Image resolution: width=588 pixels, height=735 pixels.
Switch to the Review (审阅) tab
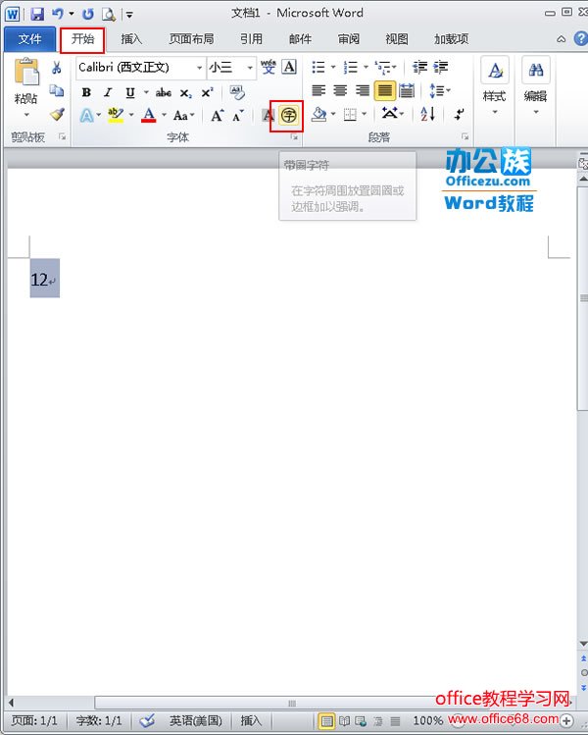coord(348,39)
